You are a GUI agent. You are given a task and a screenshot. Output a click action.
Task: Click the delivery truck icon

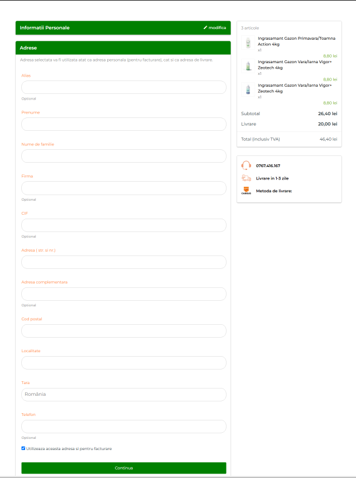point(246,178)
